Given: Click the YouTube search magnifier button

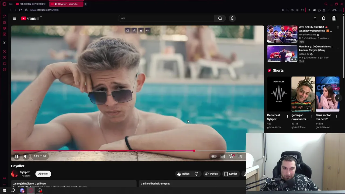Looking at the screenshot, I should [x=220, y=18].
